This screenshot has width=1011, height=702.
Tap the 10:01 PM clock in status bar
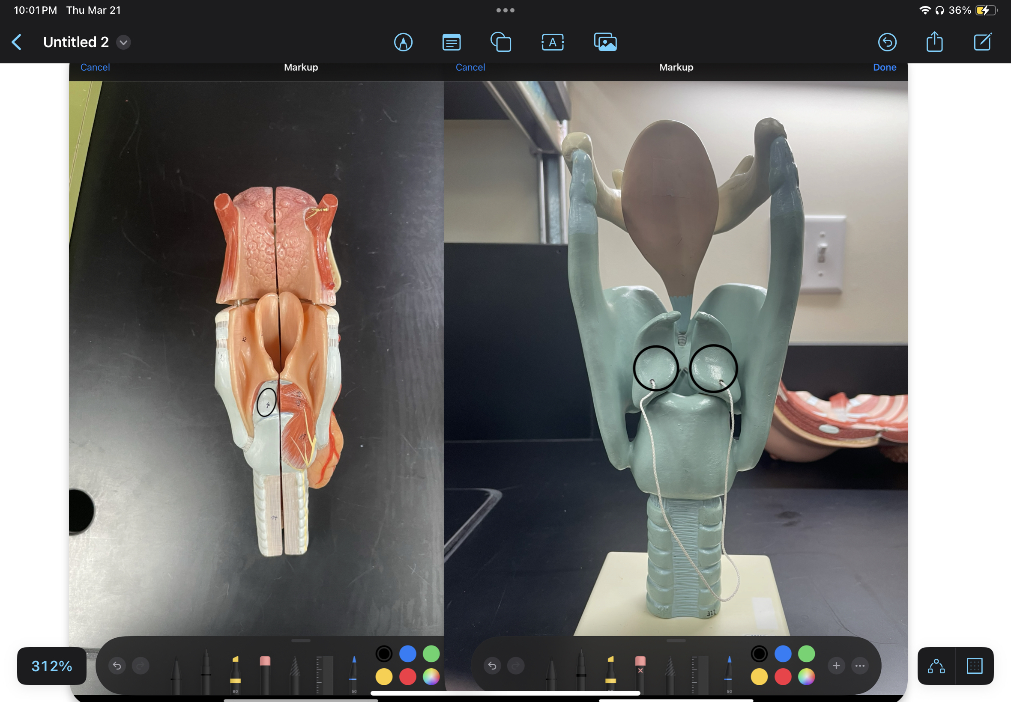pyautogui.click(x=36, y=10)
